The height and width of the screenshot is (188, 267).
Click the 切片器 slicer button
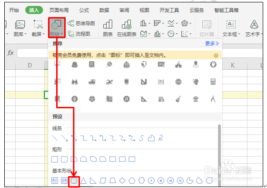(207, 28)
